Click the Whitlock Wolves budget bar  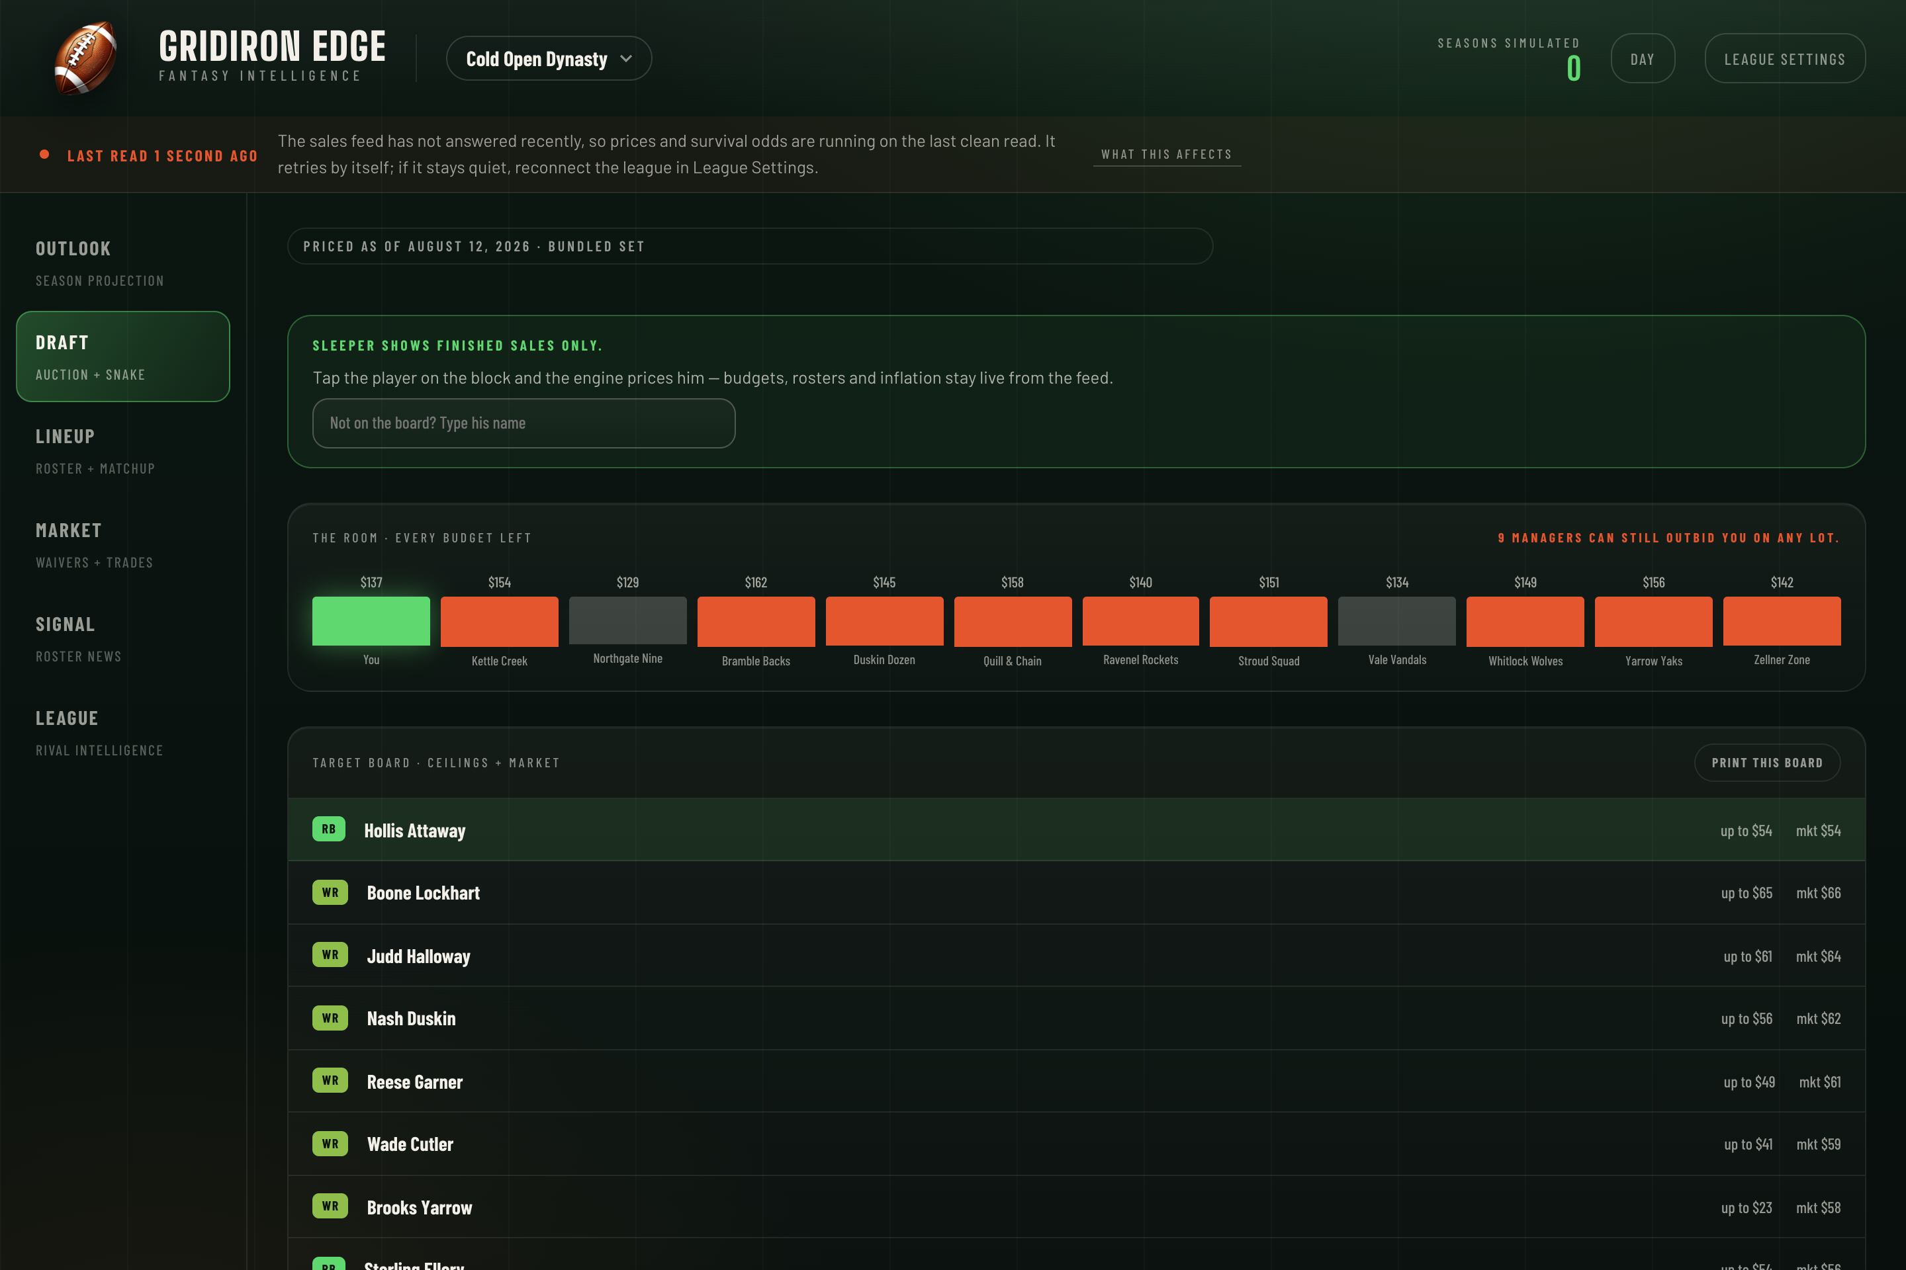pyautogui.click(x=1525, y=621)
